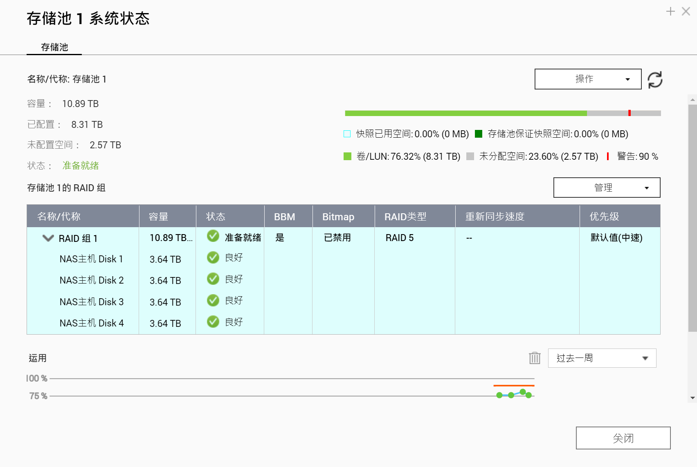This screenshot has height=467, width=697.
Task: Expand the 过去一周 time range dropdown
Action: pos(602,358)
